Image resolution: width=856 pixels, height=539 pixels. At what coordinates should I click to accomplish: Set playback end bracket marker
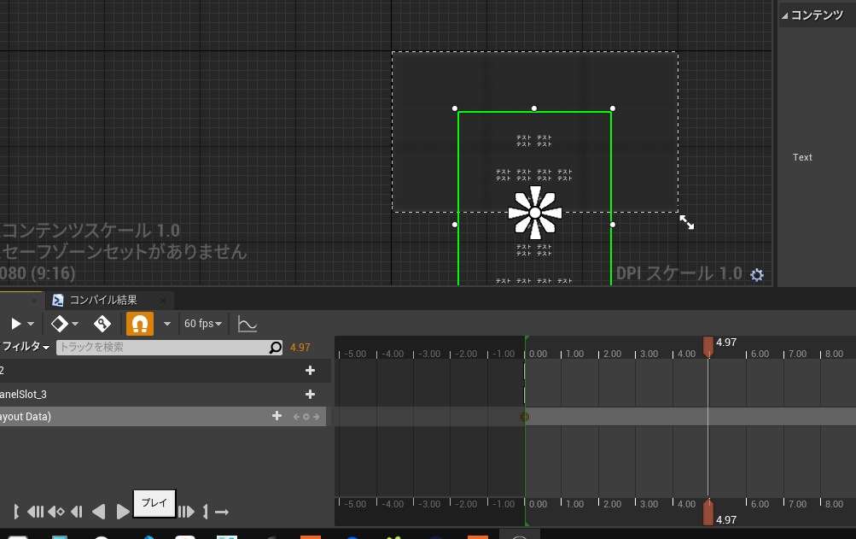206,513
